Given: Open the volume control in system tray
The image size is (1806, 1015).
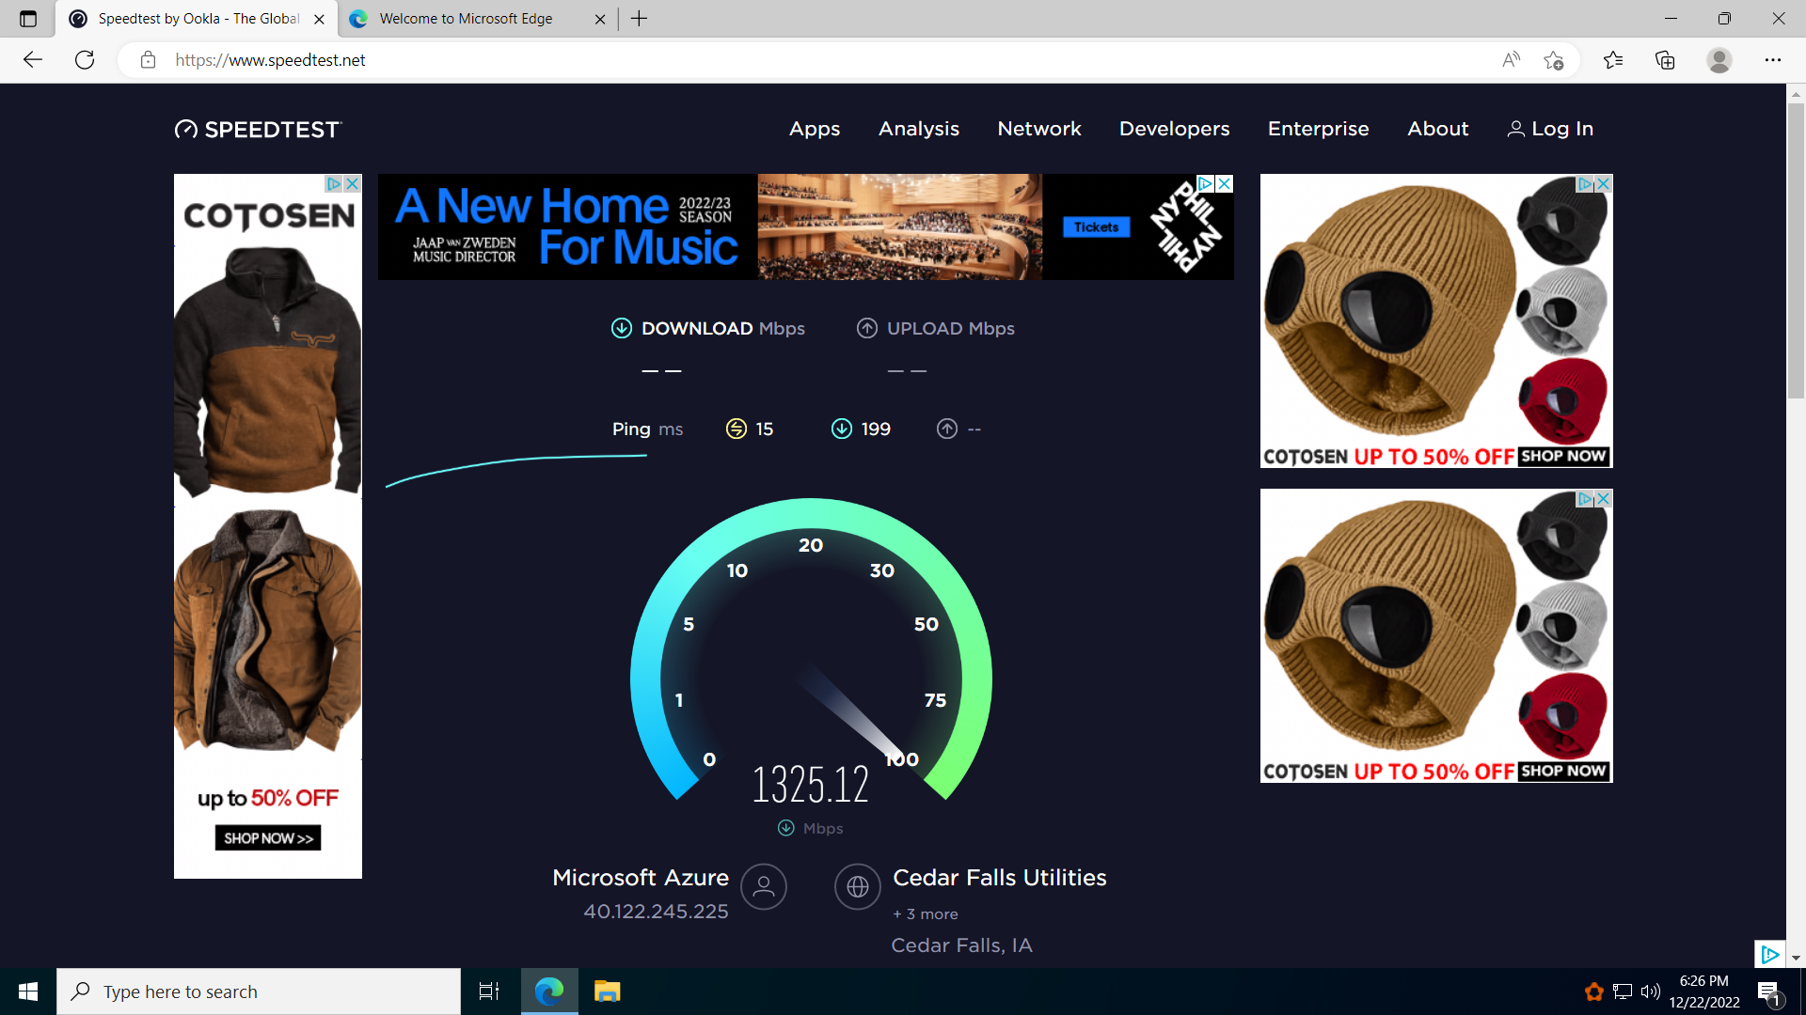Looking at the screenshot, I should point(1651,992).
